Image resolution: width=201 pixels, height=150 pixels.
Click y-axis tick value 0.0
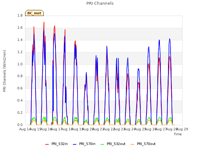pos(20,125)
